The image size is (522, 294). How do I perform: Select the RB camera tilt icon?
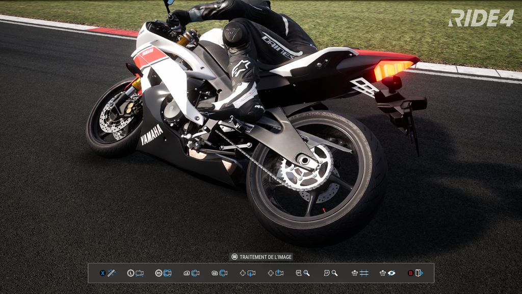click(x=223, y=273)
